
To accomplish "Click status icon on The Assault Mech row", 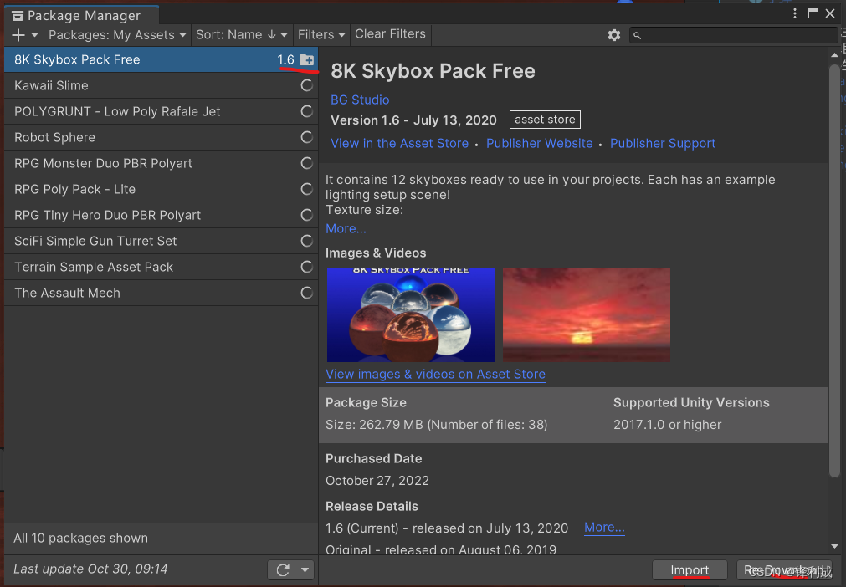I will (306, 293).
